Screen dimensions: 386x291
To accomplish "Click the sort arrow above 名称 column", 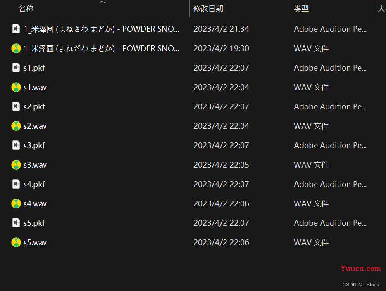I will click(x=102, y=2).
